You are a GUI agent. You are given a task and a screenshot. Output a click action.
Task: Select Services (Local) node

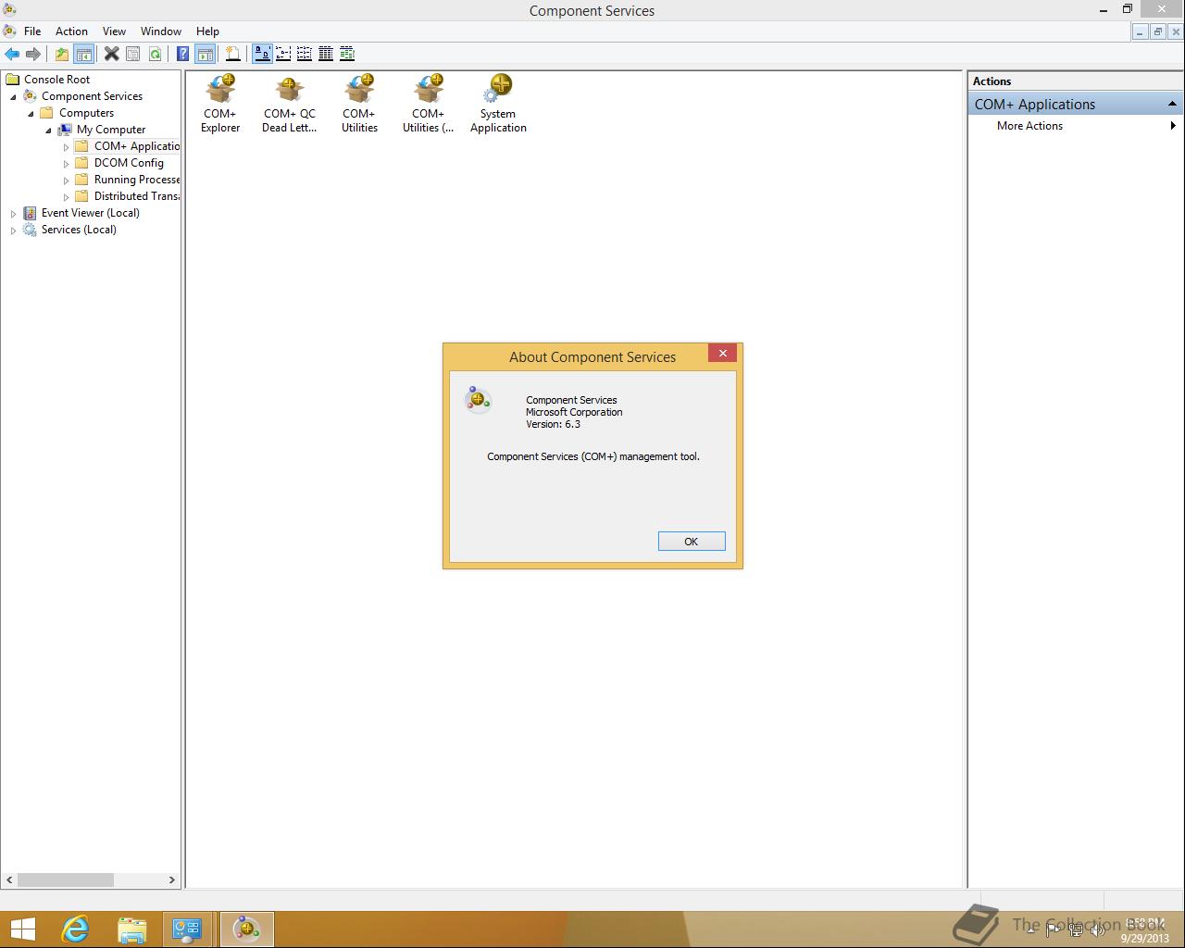[x=79, y=230]
